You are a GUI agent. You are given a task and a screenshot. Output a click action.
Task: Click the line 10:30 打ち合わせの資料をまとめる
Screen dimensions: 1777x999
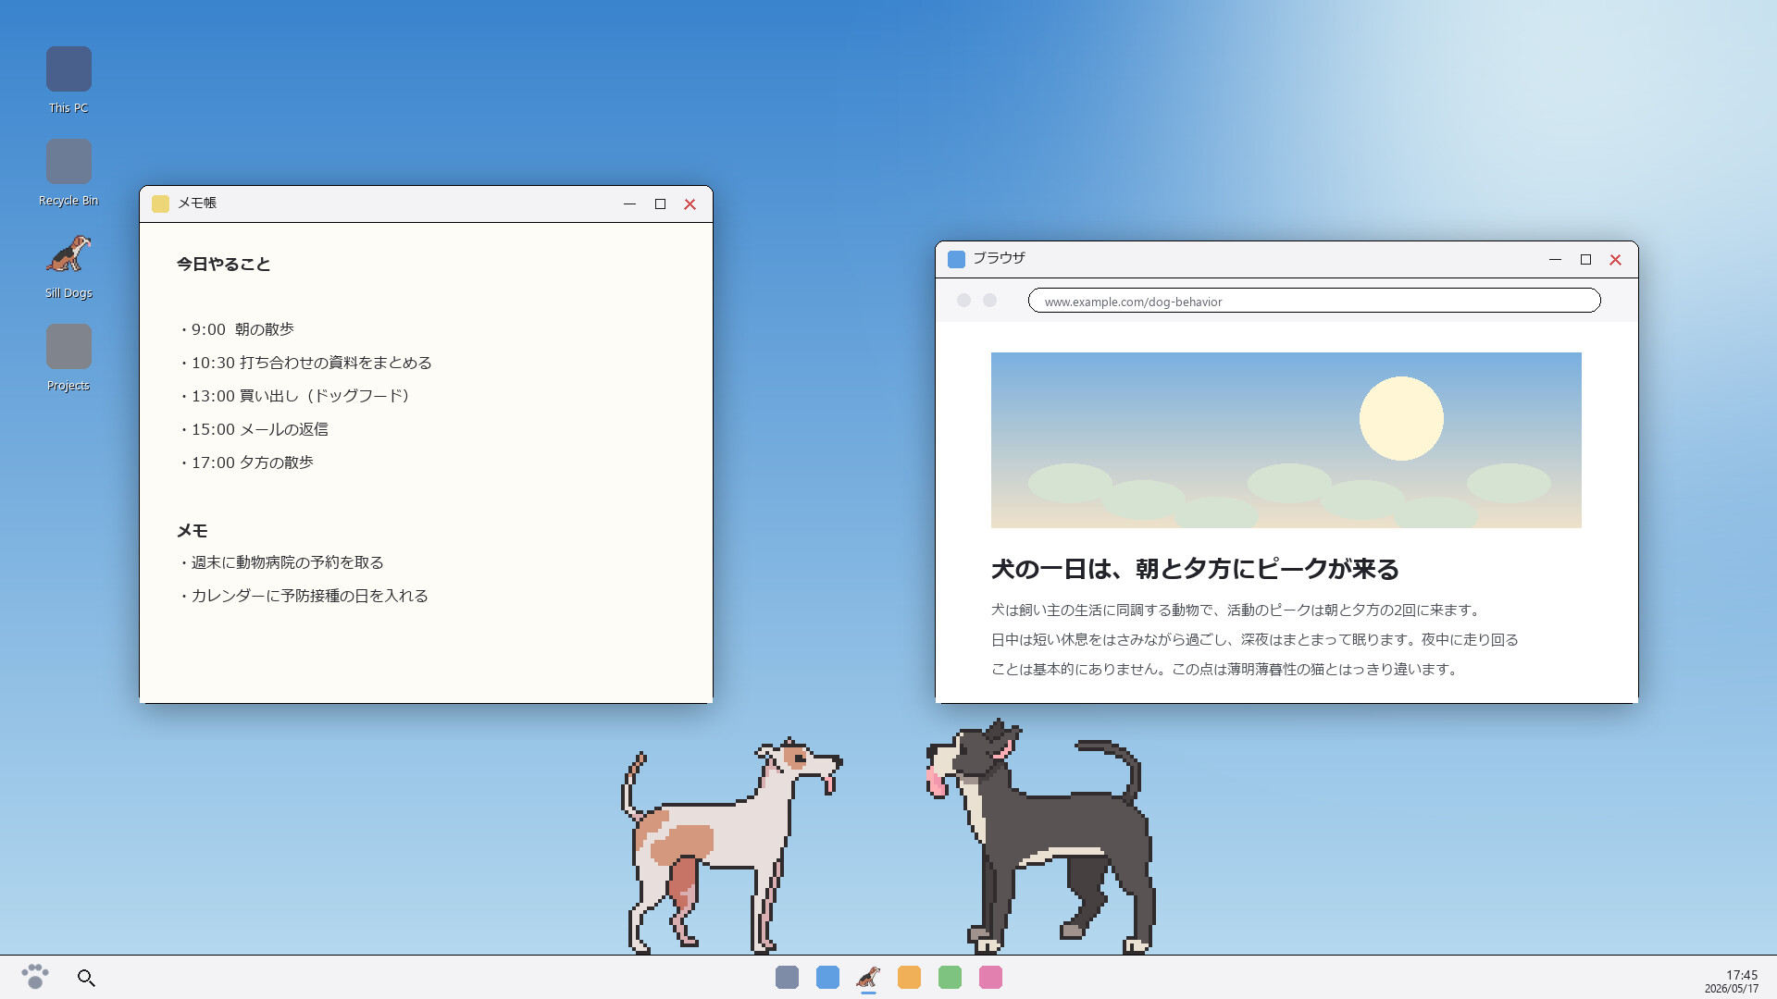[304, 363]
